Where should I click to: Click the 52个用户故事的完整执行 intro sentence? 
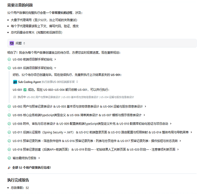pyautogui.click(x=45, y=13)
